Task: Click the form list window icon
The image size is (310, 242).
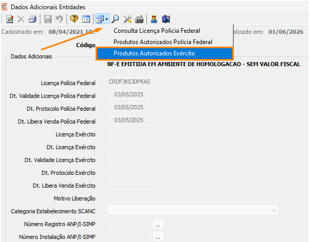Action: [x=86, y=19]
